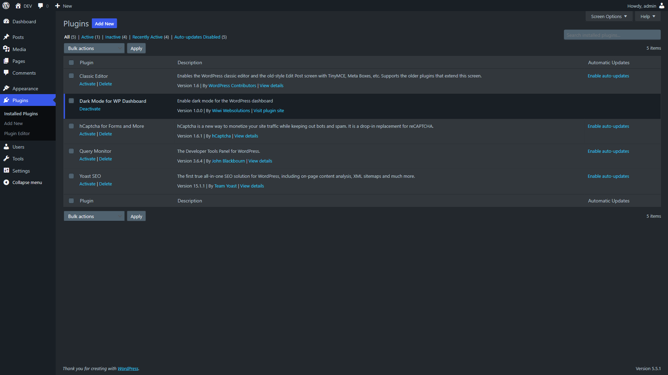Viewport: 668px width, 375px height.
Task: Open the DEV site home icon
Action: pyautogui.click(x=18, y=6)
